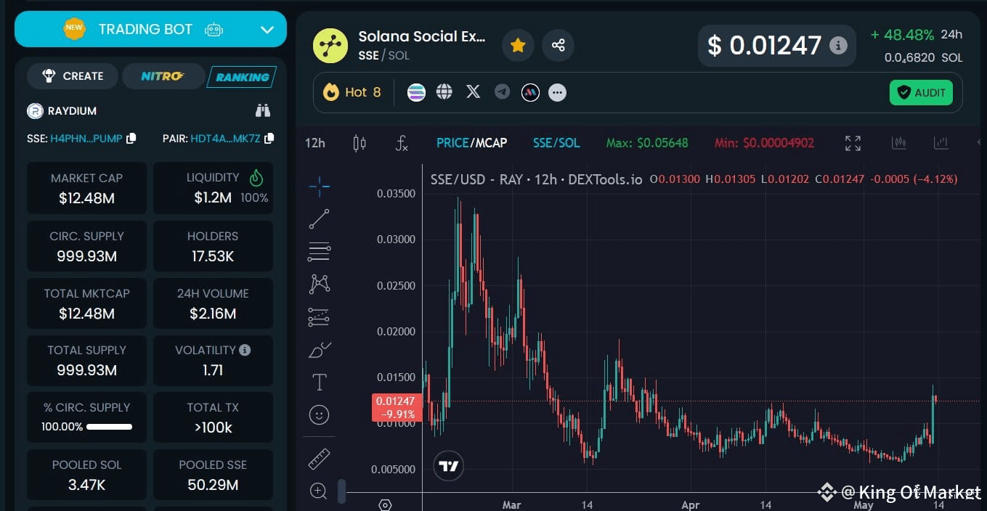Open price info icon next to $0.01247
This screenshot has width=987, height=511.
point(838,46)
